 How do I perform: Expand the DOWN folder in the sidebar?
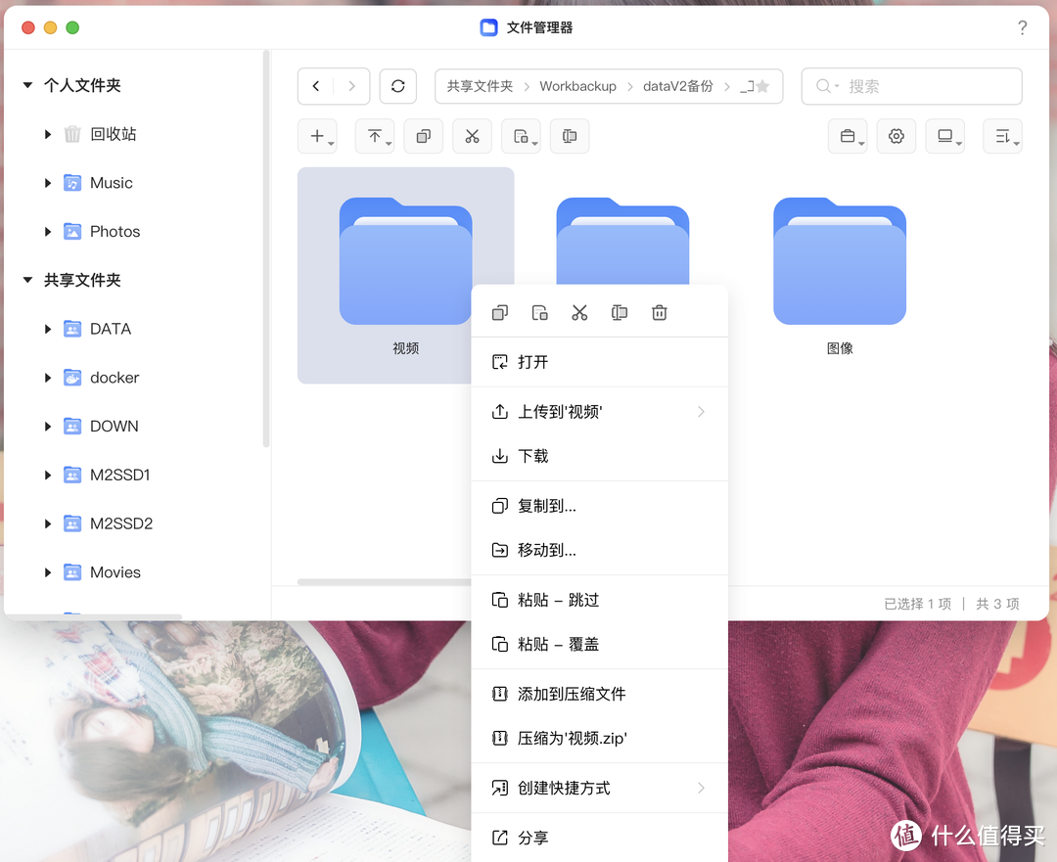(47, 426)
